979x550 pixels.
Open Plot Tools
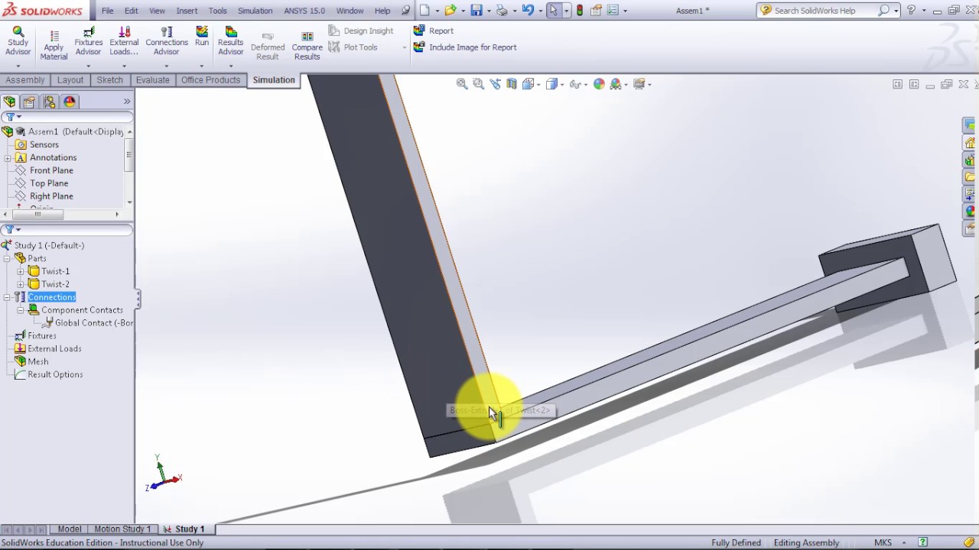[x=353, y=47]
